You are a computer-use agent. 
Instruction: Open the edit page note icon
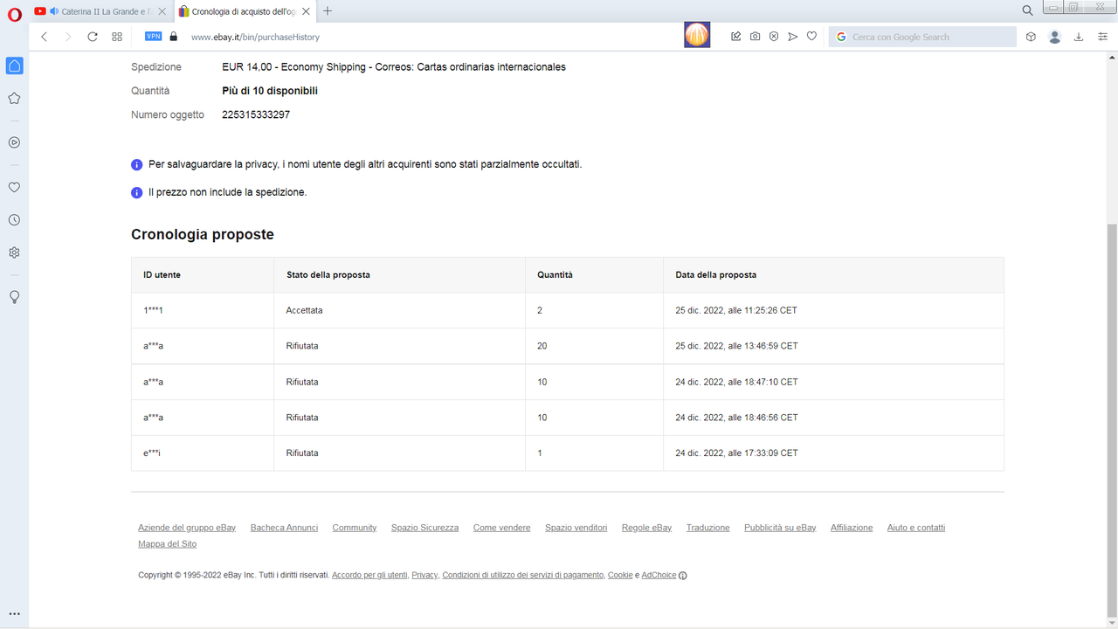(735, 37)
